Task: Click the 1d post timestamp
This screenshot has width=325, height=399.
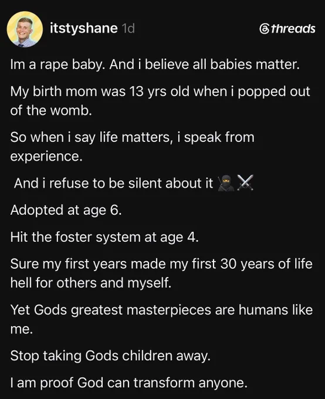Action: tap(128, 29)
